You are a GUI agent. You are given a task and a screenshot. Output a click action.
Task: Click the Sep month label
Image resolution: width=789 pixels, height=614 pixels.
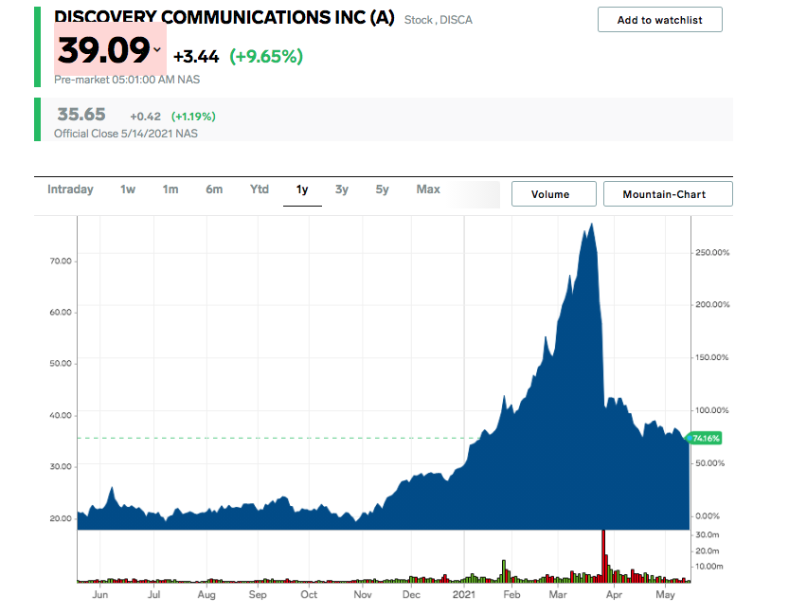point(258,595)
